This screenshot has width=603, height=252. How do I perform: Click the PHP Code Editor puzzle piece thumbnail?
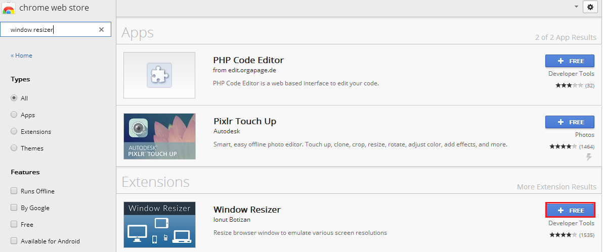pyautogui.click(x=159, y=75)
